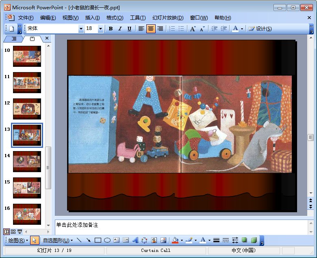
Task: Select slide 11 thumbnail
Action: click(x=27, y=83)
